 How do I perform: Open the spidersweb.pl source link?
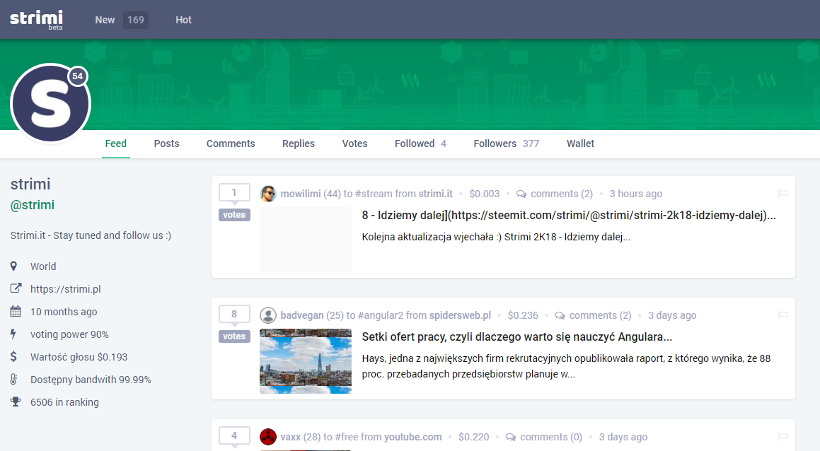click(x=460, y=316)
